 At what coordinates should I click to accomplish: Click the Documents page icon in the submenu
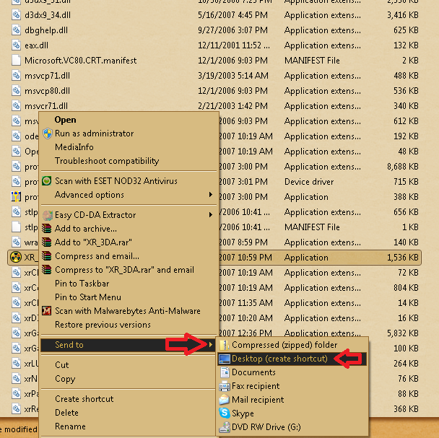click(x=225, y=372)
